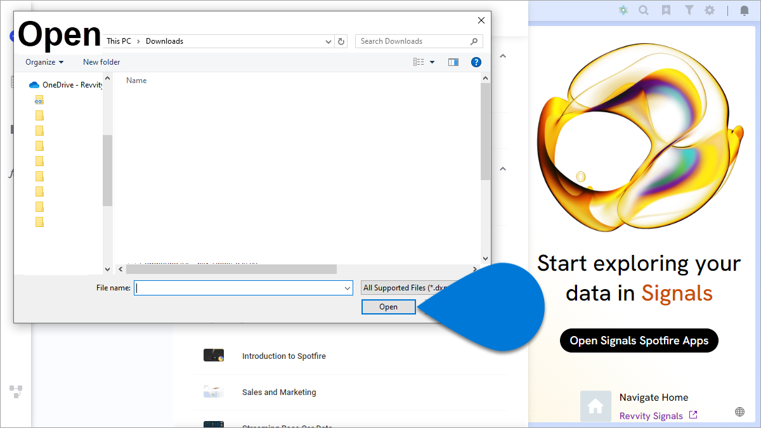Click the bookmarks star icon

[x=666, y=10]
